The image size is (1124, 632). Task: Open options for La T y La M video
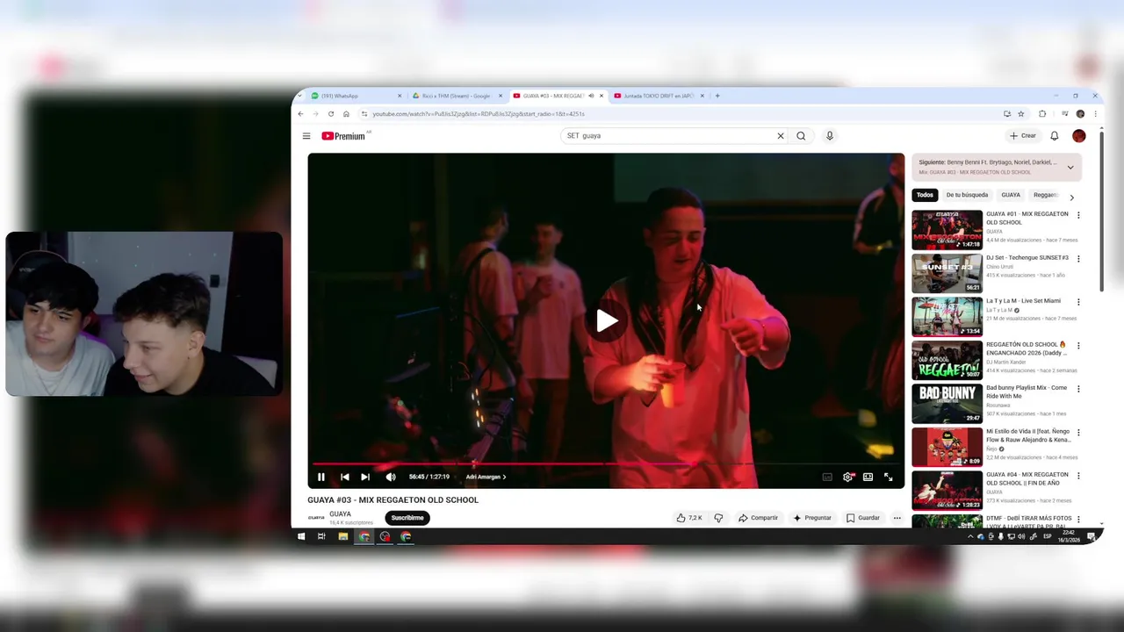(1078, 302)
